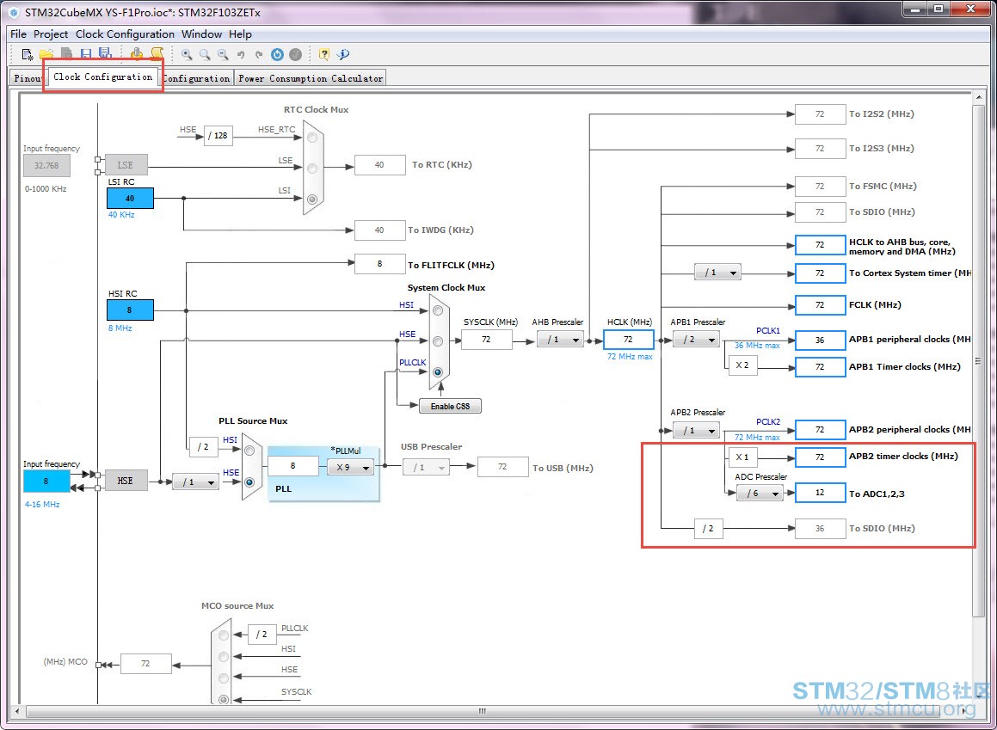The width and height of the screenshot is (997, 730).
Task: Switch to the Configuration tab
Action: click(196, 78)
